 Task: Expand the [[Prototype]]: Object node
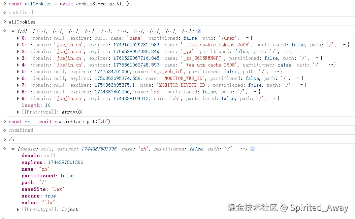click(18, 209)
